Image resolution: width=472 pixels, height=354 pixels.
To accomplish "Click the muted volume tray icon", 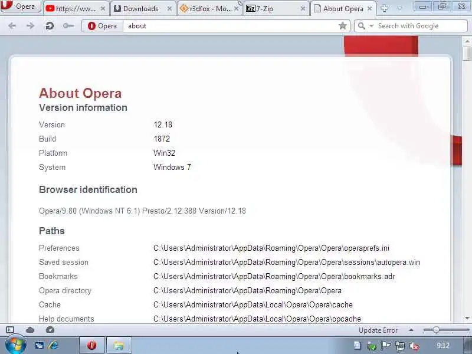I will tap(415, 346).
